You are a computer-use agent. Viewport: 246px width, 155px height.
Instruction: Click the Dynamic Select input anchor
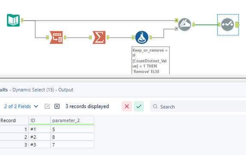point(219,24)
